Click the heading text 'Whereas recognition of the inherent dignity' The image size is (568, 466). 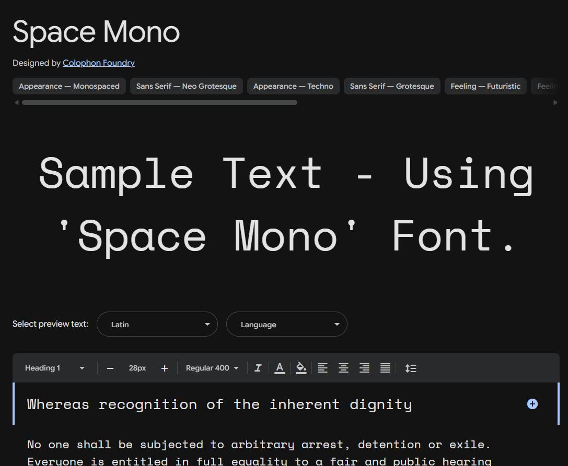pyautogui.click(x=219, y=404)
